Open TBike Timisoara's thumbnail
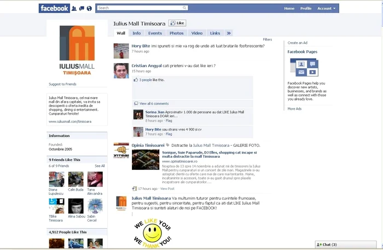Viewport: 383px width, 250px height. tap(57, 206)
